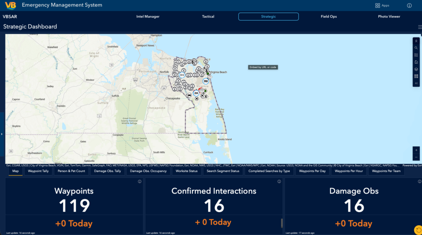
Task: Click the northeastern-most camera marker
Action: pyautogui.click(x=206, y=62)
